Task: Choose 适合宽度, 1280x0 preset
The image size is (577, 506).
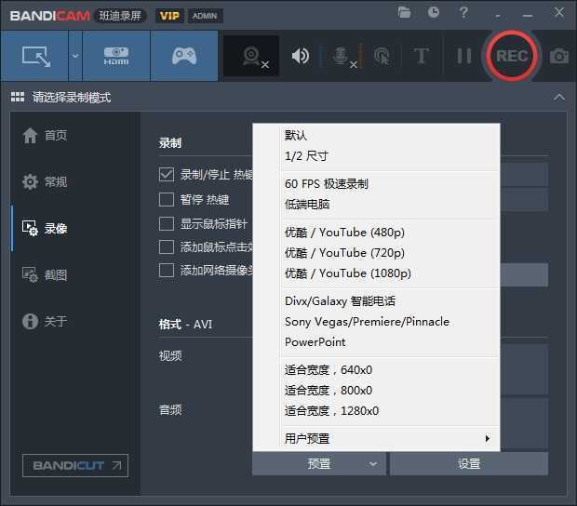Action: (376, 411)
